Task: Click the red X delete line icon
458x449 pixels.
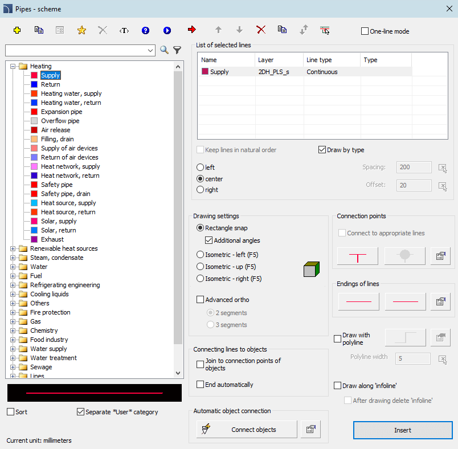Action: click(261, 30)
